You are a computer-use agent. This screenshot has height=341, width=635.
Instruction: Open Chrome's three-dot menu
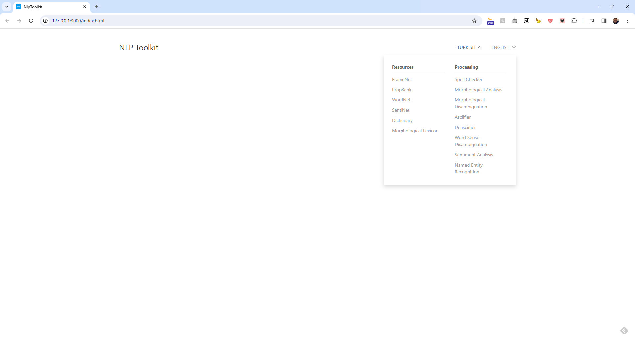[x=628, y=20]
